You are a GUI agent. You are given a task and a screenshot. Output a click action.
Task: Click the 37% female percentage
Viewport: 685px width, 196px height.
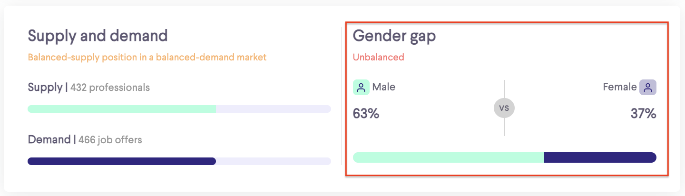click(644, 114)
